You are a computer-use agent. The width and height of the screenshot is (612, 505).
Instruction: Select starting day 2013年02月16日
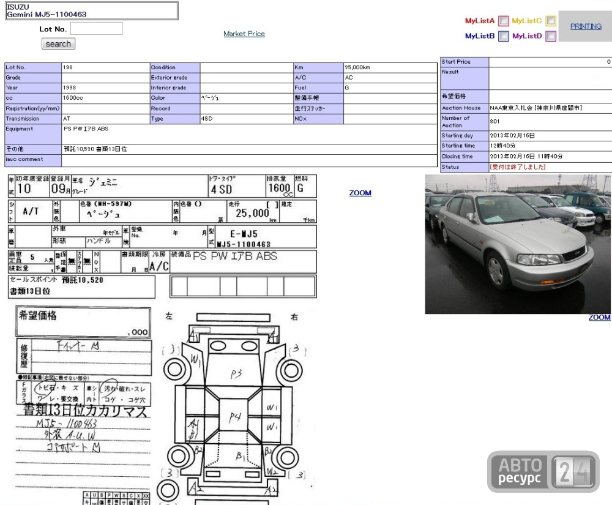coord(512,135)
